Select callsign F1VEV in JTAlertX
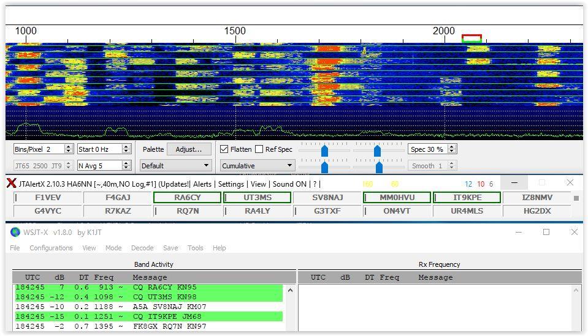588x336 pixels. 48,197
